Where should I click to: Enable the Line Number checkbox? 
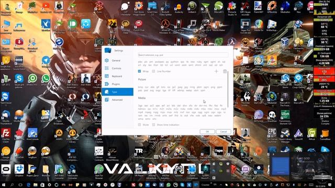click(153, 71)
